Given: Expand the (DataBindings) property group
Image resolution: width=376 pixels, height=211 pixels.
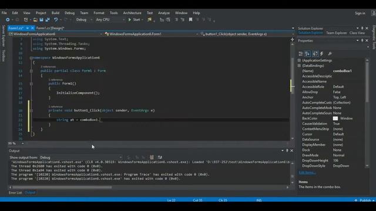Looking at the screenshot, I should (299, 66).
